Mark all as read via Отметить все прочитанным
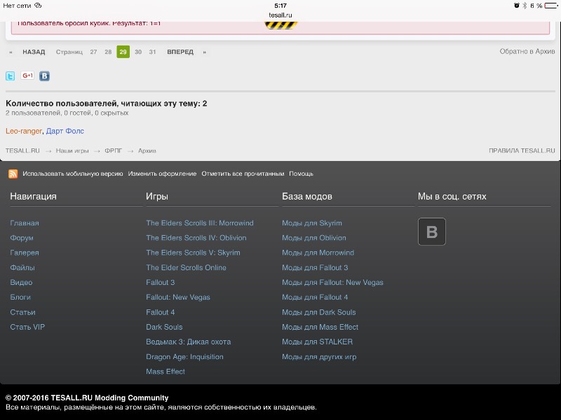 243,174
